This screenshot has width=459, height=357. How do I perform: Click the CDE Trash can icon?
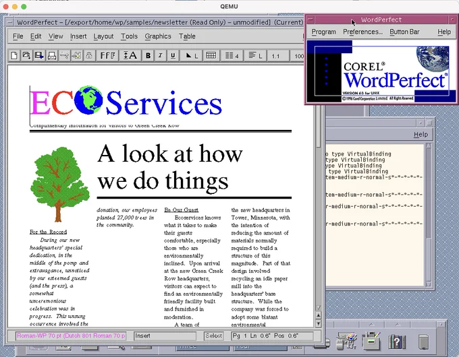423,342
